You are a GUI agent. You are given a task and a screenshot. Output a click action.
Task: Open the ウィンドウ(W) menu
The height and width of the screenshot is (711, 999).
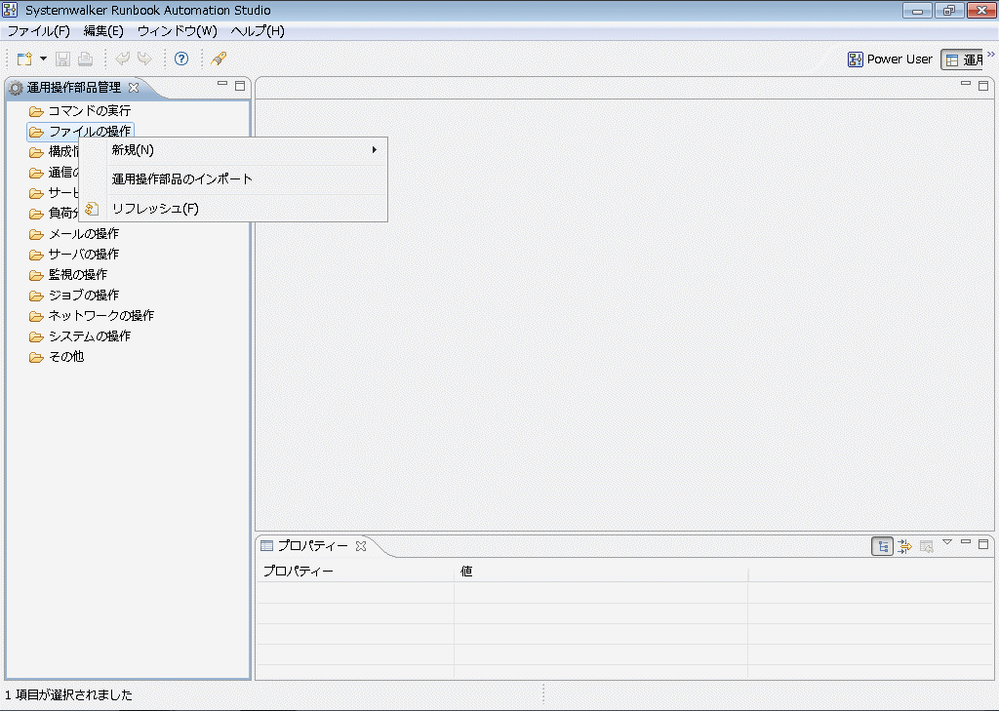pyautogui.click(x=178, y=30)
